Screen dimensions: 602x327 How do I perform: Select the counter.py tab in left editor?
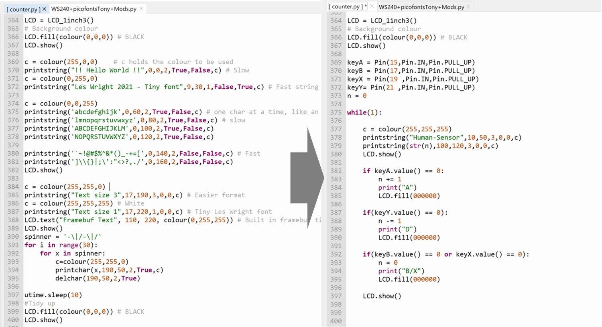tap(23, 9)
